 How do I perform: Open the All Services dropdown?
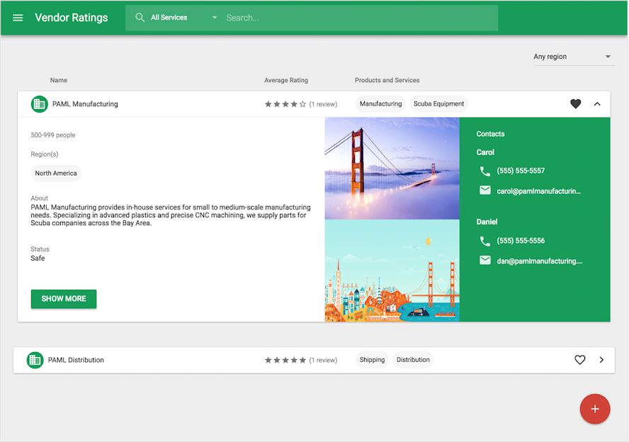pos(183,18)
